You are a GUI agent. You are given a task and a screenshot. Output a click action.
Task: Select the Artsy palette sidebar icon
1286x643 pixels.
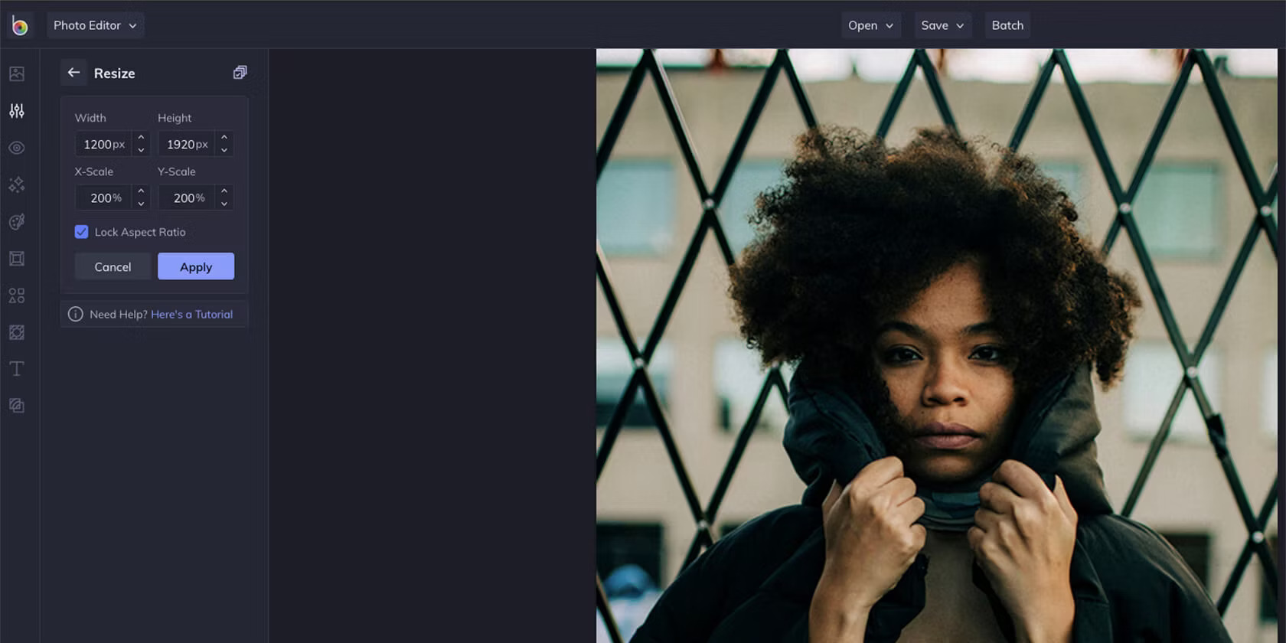17,222
